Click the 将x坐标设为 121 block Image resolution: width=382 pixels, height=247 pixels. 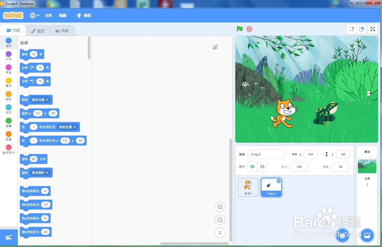click(36, 205)
